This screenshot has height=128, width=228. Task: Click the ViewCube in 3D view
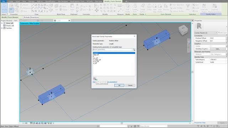[183, 30]
